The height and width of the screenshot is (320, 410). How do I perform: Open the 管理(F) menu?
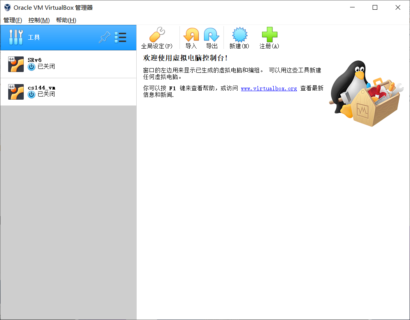(13, 20)
